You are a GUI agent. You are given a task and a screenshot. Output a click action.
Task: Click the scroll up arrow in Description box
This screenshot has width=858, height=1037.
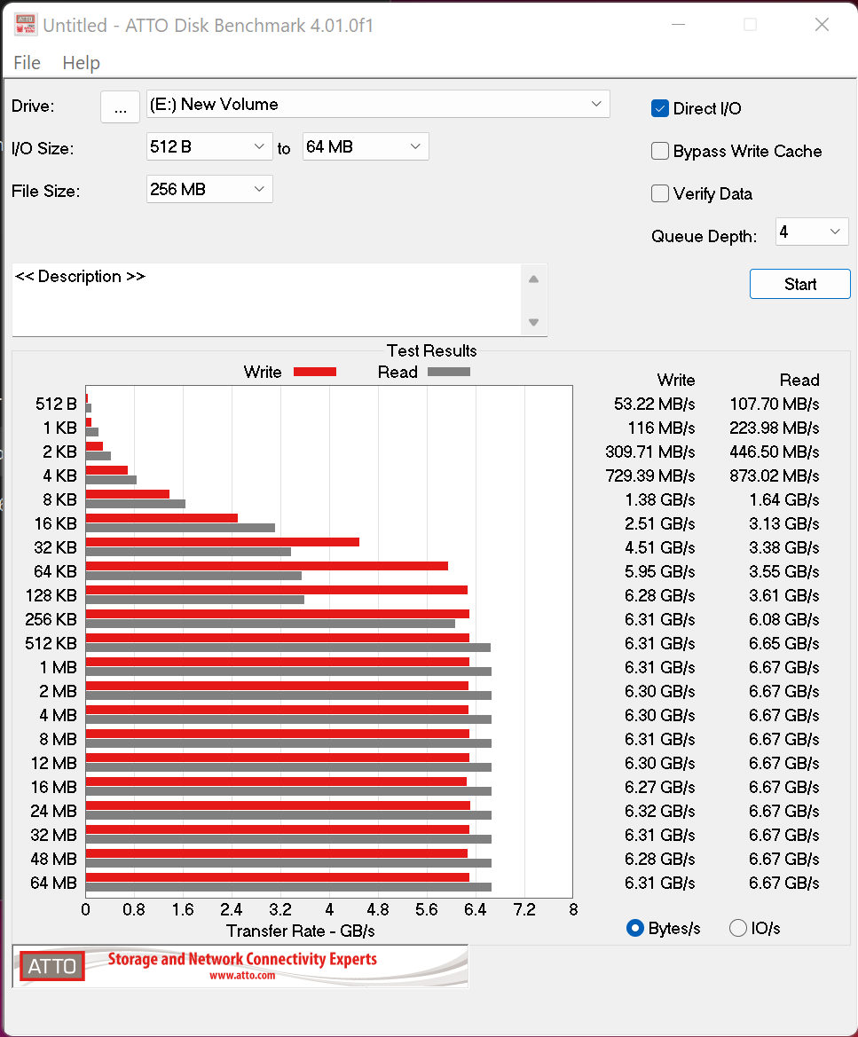pyautogui.click(x=533, y=279)
